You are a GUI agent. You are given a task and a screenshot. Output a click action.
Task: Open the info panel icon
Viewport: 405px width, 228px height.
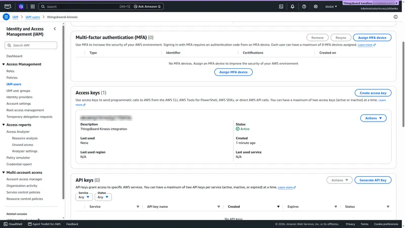tap(395, 17)
